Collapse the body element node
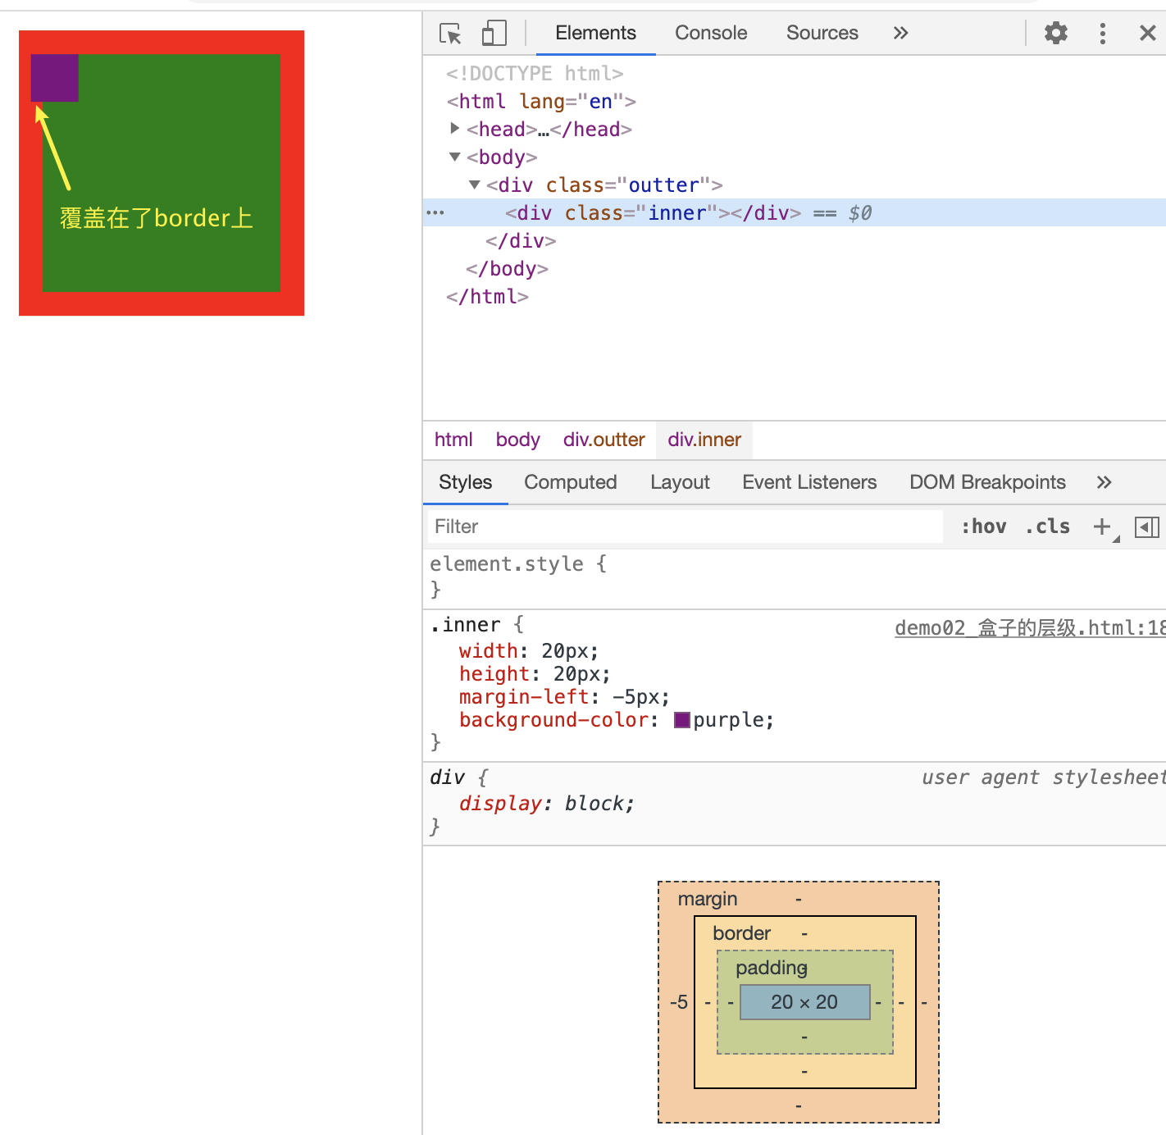The height and width of the screenshot is (1135, 1166). coord(455,157)
